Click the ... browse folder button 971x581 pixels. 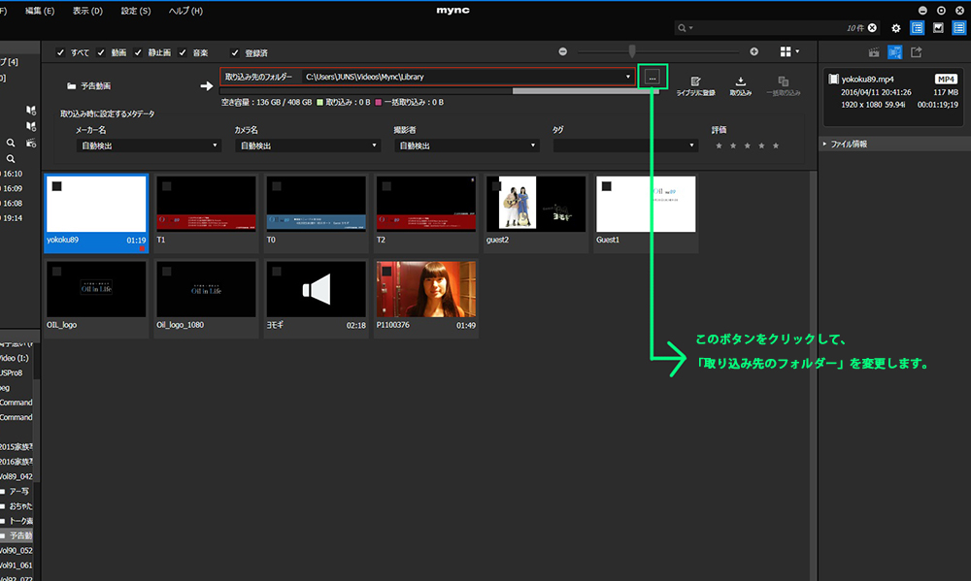tap(653, 78)
